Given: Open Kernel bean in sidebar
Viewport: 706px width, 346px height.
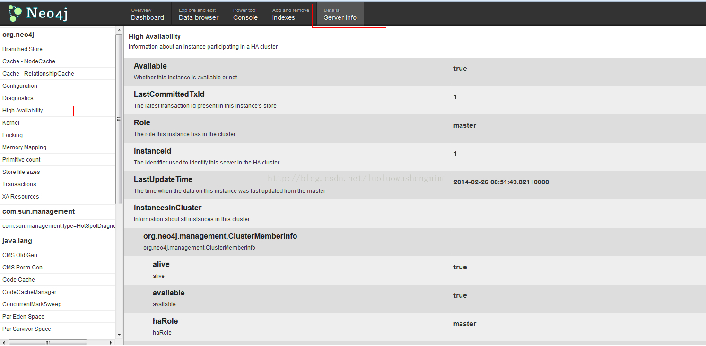Looking at the screenshot, I should point(11,123).
